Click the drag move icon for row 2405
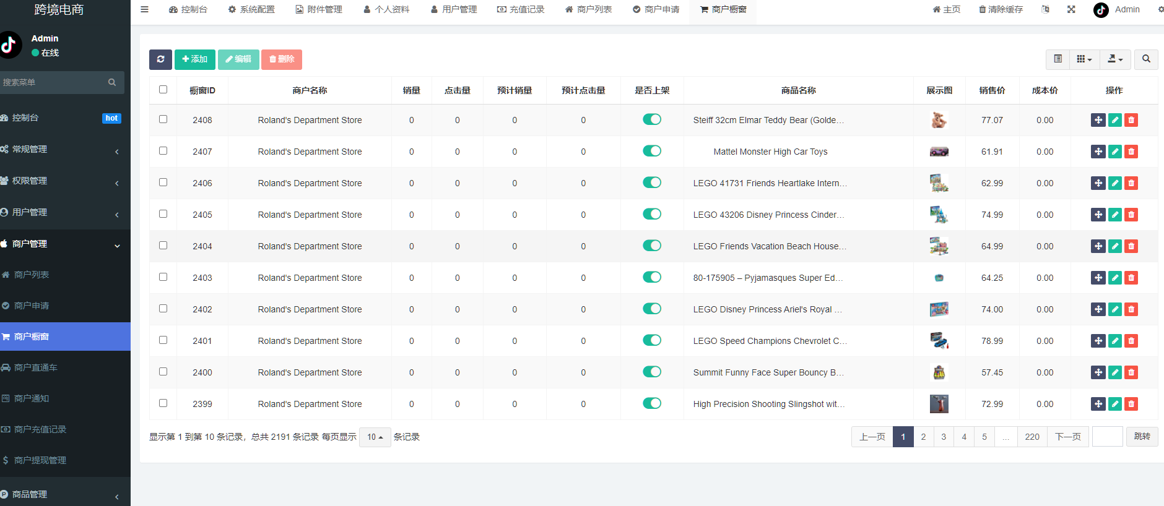 [1098, 215]
